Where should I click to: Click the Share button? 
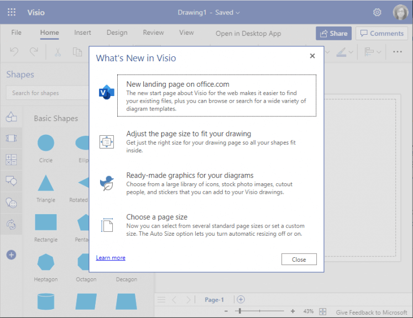[x=333, y=34]
